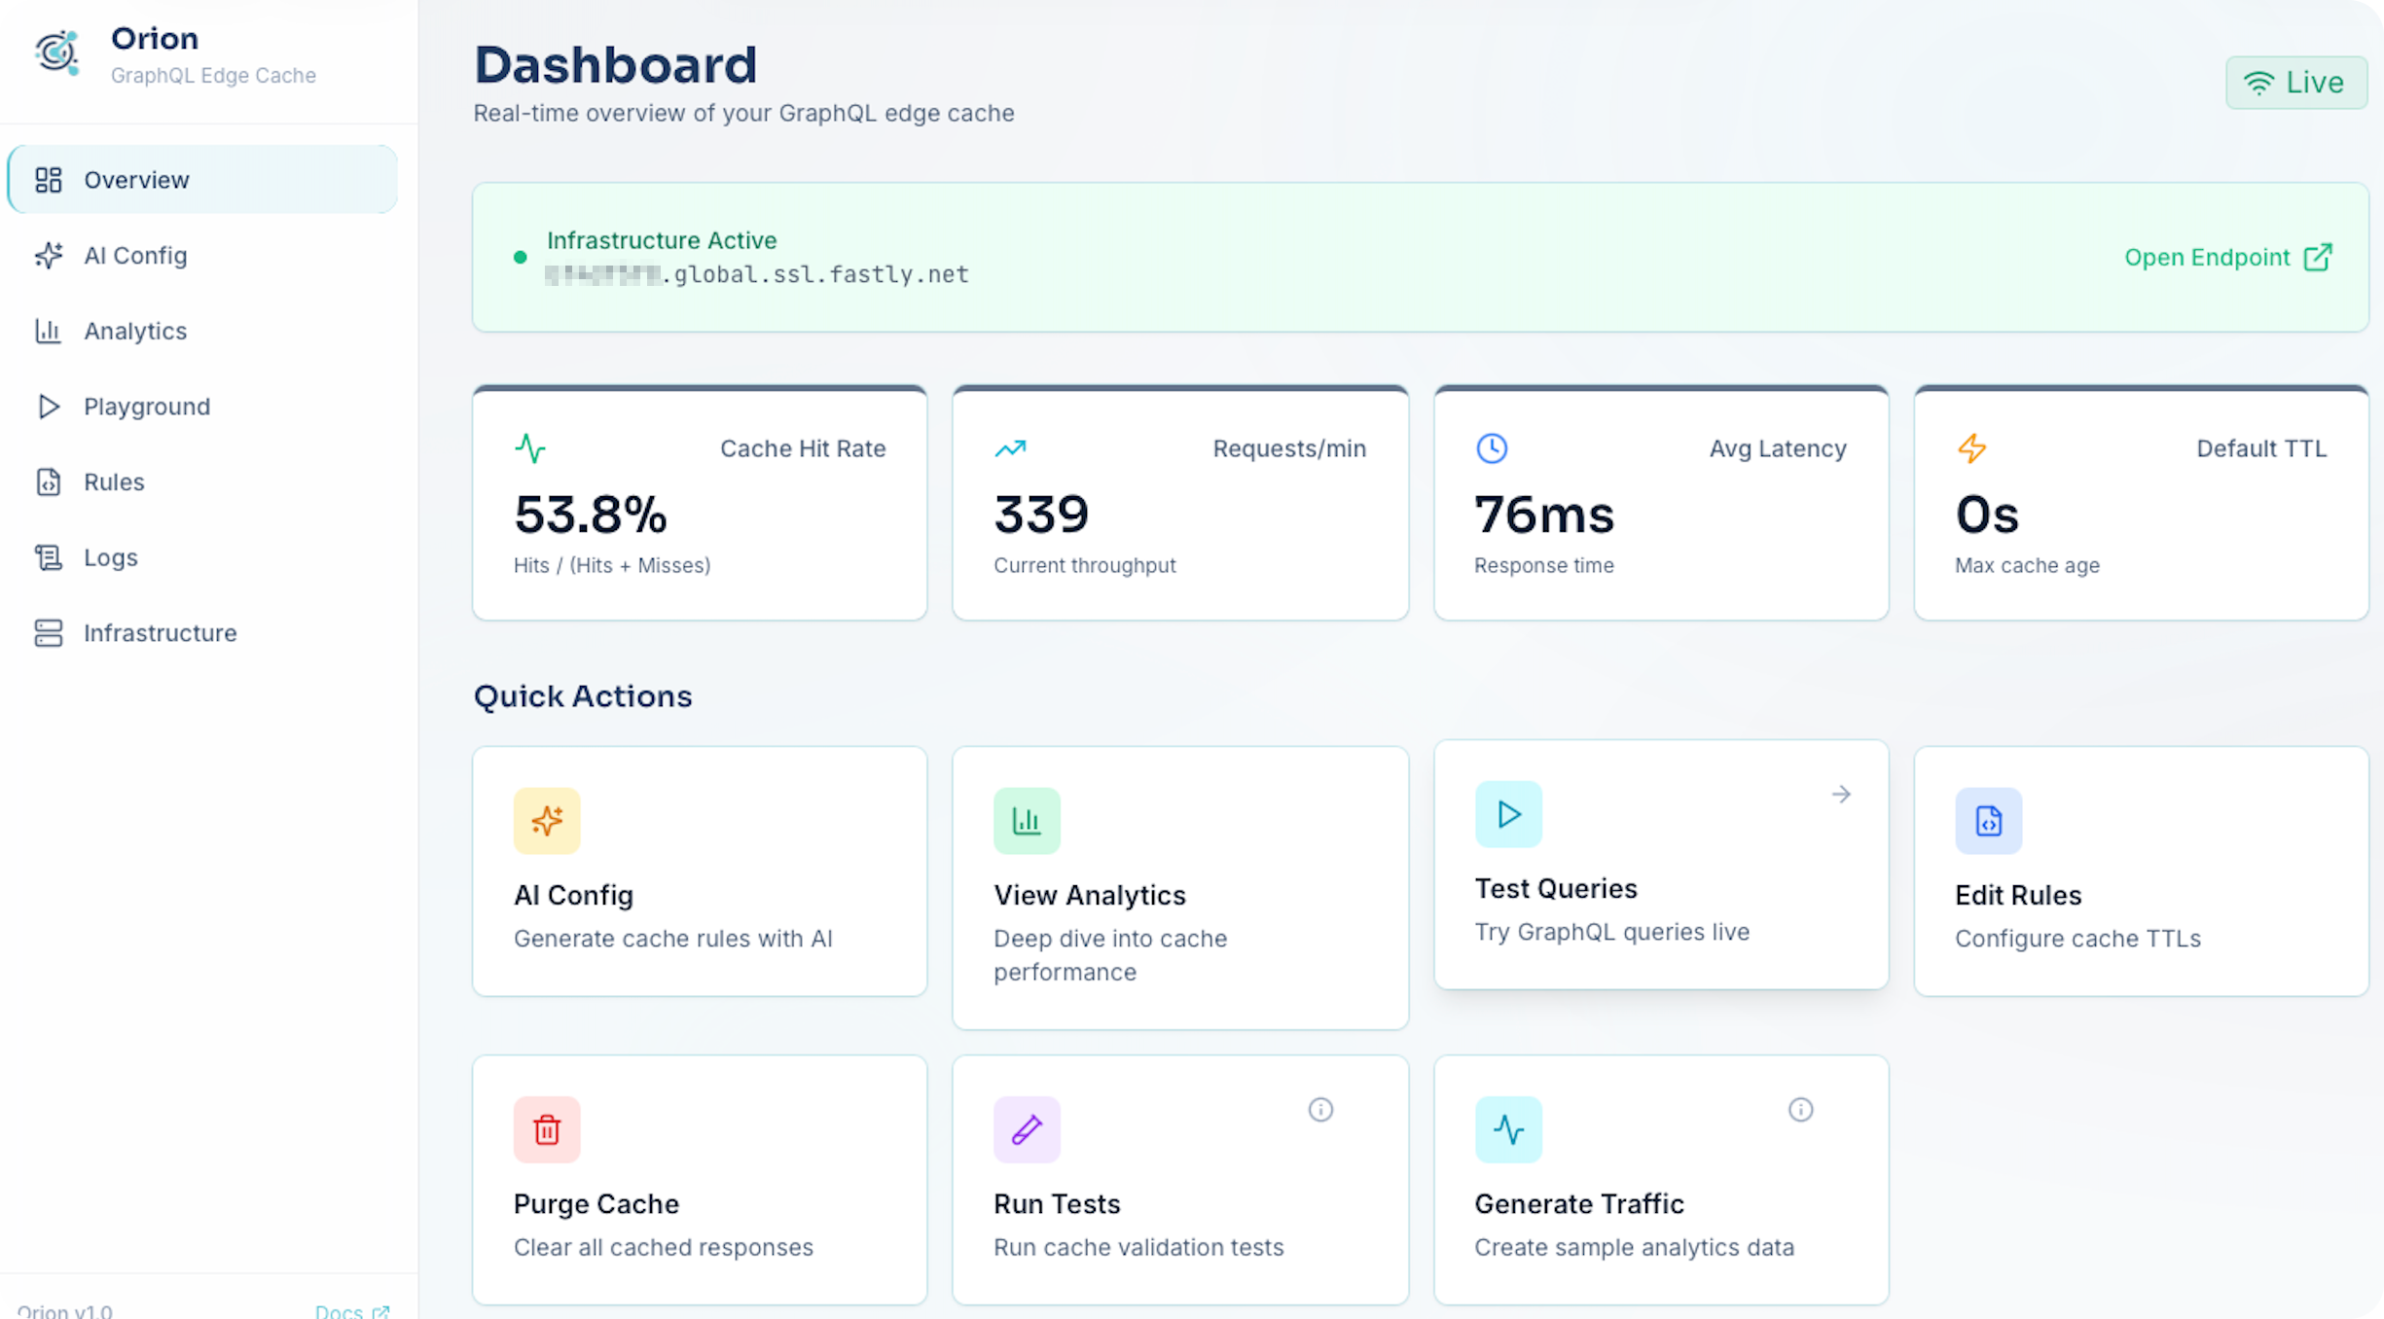Click the fastly.net endpoint address text

(x=757, y=275)
